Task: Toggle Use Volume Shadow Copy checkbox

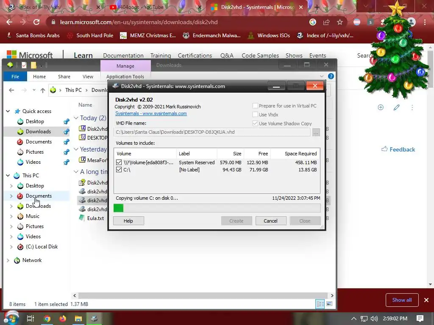Action: (255, 123)
